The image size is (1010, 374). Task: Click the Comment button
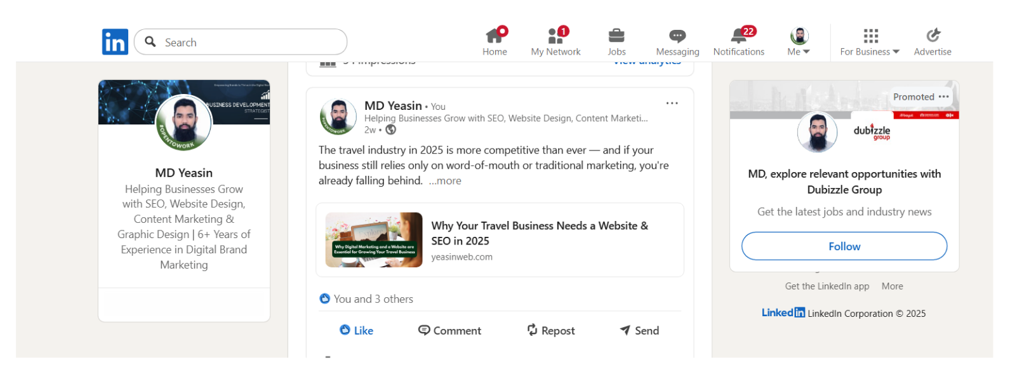coord(449,330)
